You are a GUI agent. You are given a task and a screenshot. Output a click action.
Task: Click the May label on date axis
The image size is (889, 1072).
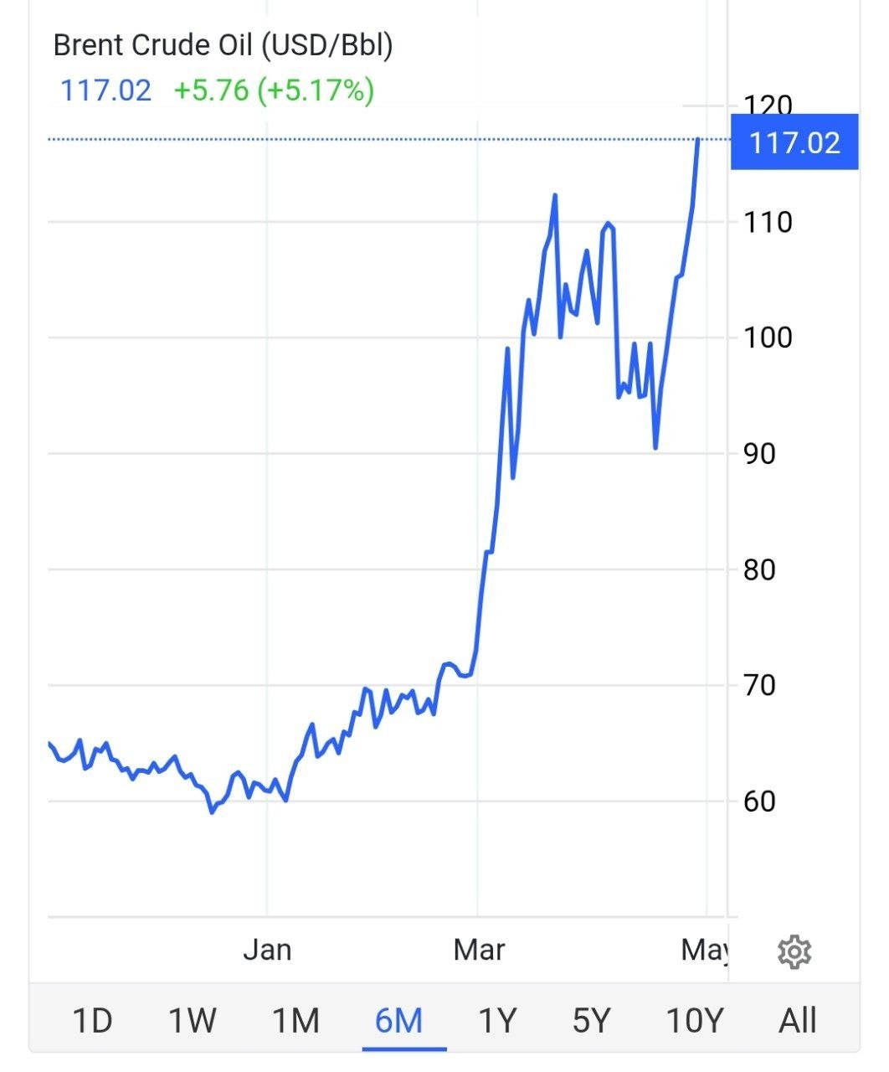point(704,950)
